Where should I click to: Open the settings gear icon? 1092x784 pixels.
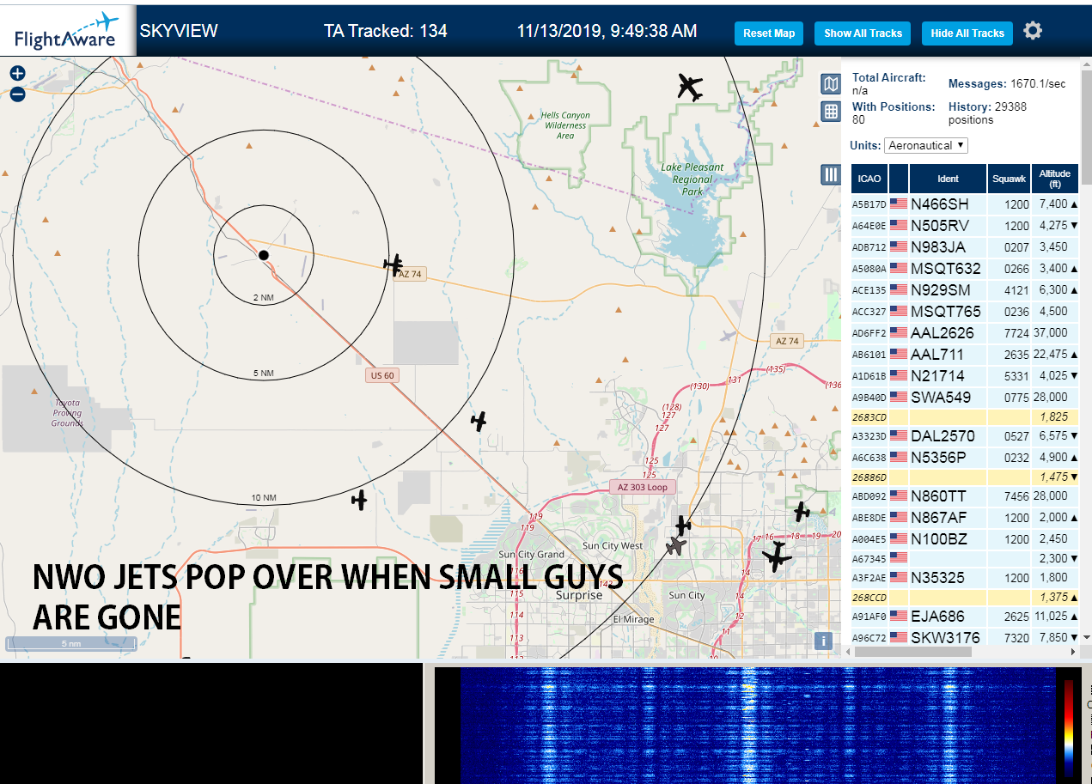coord(1033,32)
